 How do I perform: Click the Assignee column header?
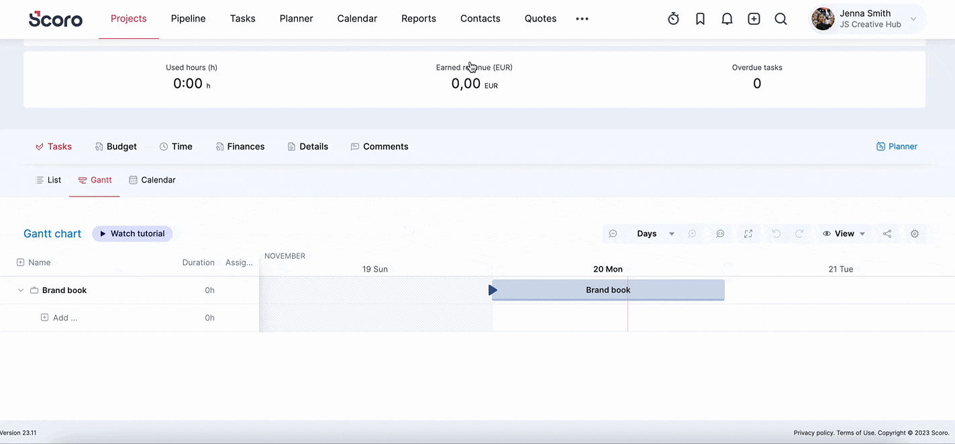tap(239, 262)
